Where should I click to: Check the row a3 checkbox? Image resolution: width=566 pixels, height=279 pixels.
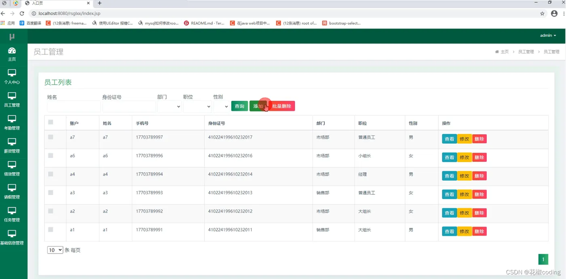coord(51,192)
